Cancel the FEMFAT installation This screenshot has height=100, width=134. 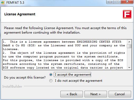(x=120, y=94)
